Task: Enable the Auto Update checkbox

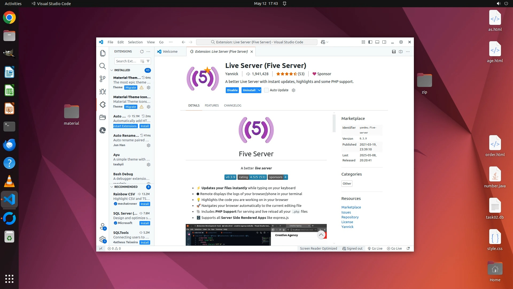Action: (266, 90)
